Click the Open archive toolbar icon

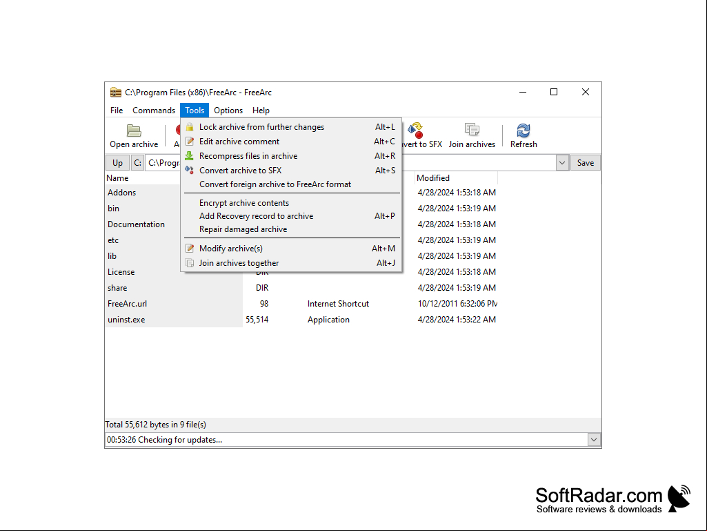[x=134, y=131]
